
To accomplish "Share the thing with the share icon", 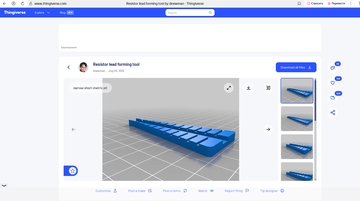I will (x=333, y=113).
